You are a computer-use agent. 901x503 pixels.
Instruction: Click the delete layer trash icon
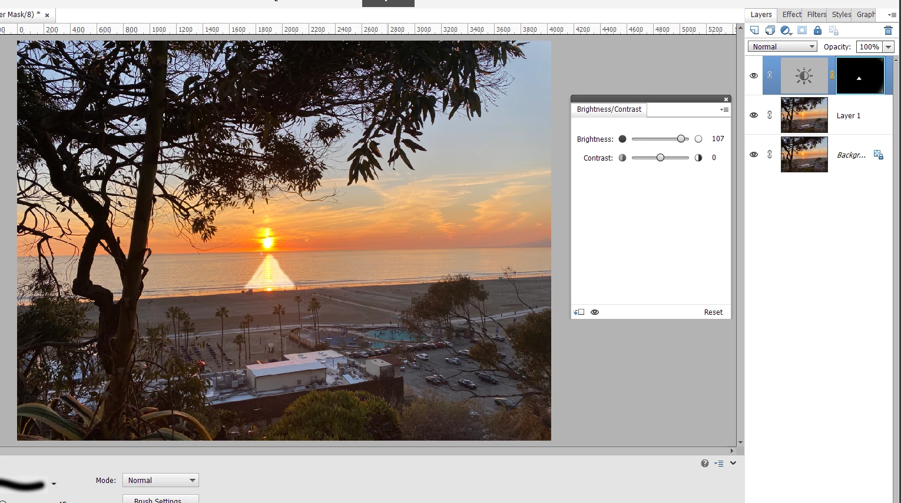coord(888,31)
